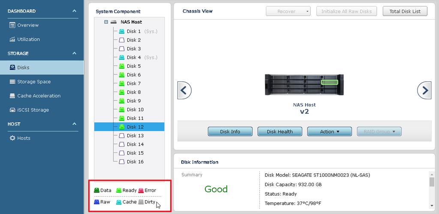Collapse the STORAGE section chevron
439x214 pixels.
[74, 53]
